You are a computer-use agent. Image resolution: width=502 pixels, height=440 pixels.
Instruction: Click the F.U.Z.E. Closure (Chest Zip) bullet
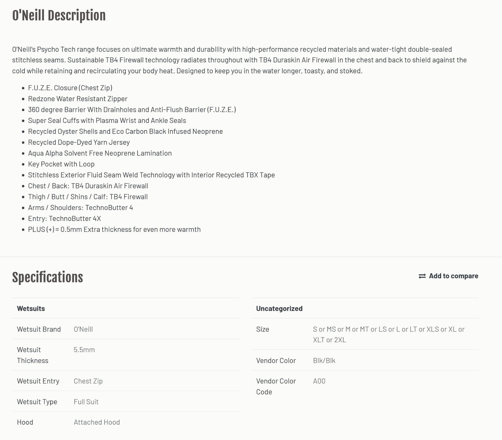point(70,88)
